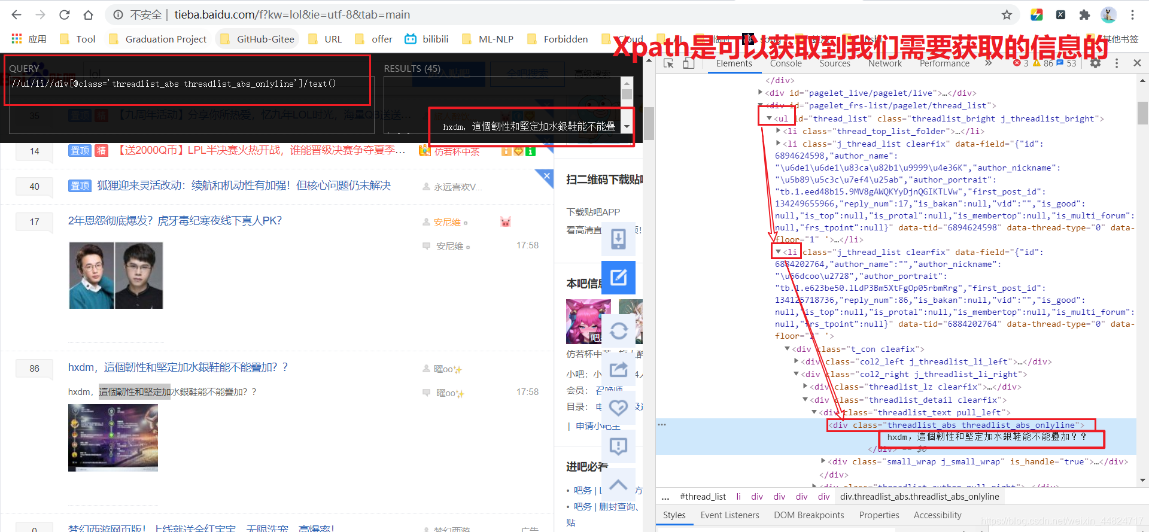
Task: Toggle DevTools device toolbar
Action: click(688, 63)
